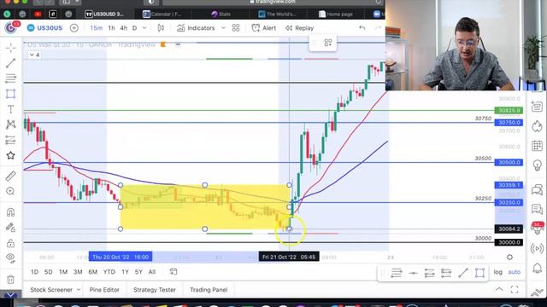Select the 30250.0 horizontal line price label
Image resolution: width=547 pixels, height=307 pixels.
pos(509,203)
